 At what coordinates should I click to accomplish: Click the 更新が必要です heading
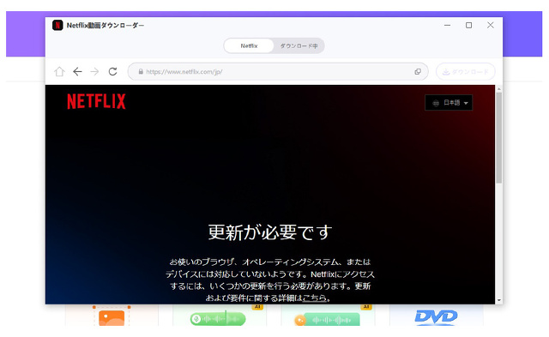pyautogui.click(x=270, y=232)
